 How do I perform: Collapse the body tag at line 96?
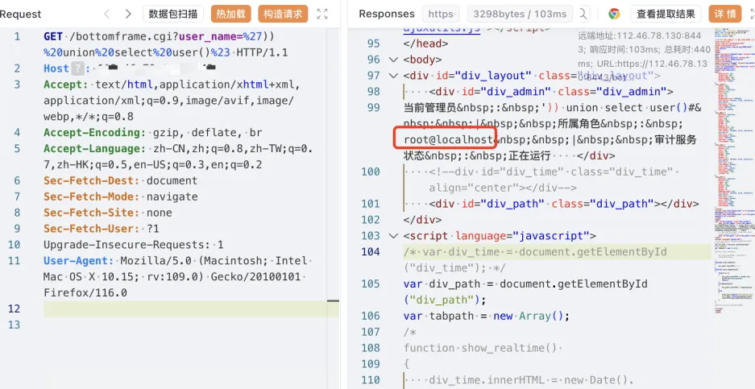pos(393,60)
